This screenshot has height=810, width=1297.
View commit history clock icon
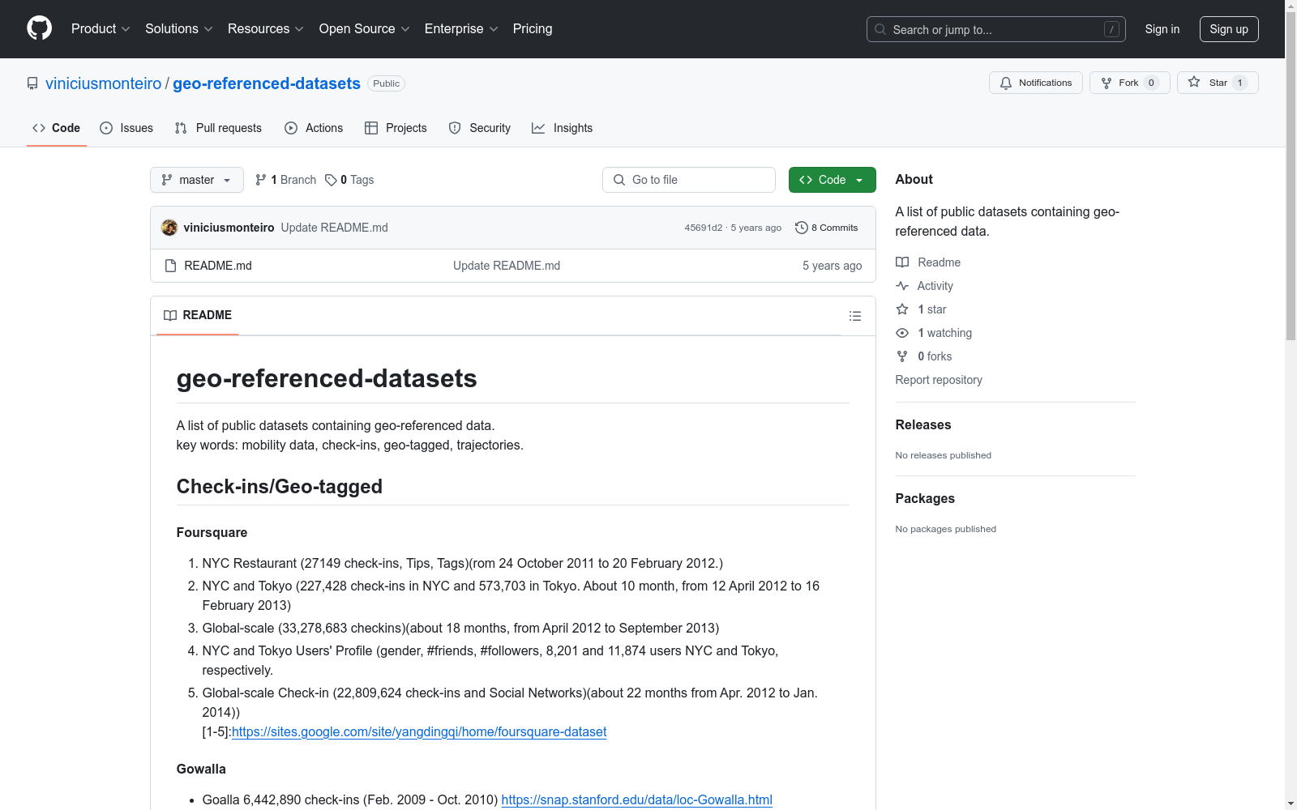pos(802,228)
